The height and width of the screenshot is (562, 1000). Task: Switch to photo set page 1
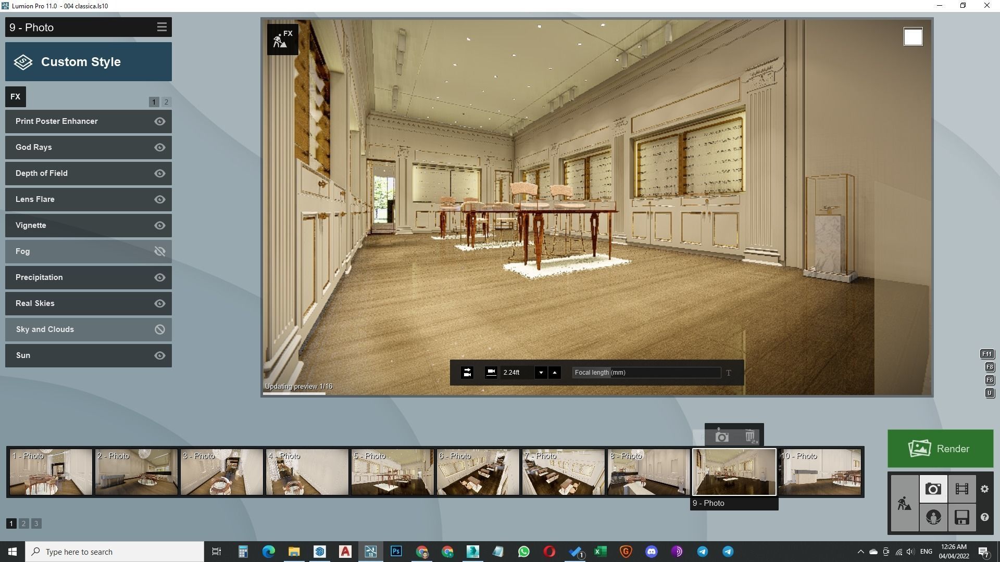11,523
